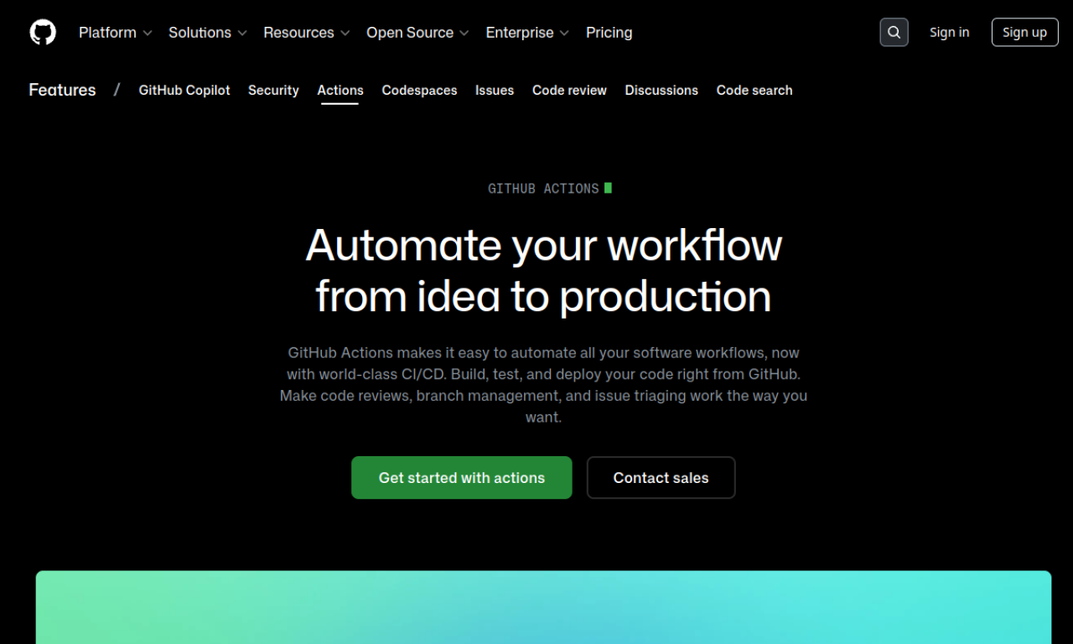Image resolution: width=1073 pixels, height=644 pixels.
Task: Click the GitHub octocat logo
Action: (42, 32)
